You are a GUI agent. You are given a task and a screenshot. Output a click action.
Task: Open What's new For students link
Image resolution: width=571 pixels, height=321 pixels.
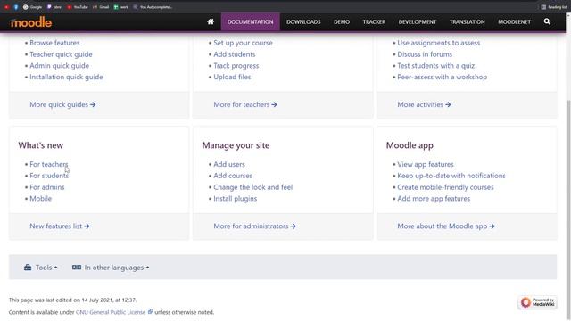(49, 176)
